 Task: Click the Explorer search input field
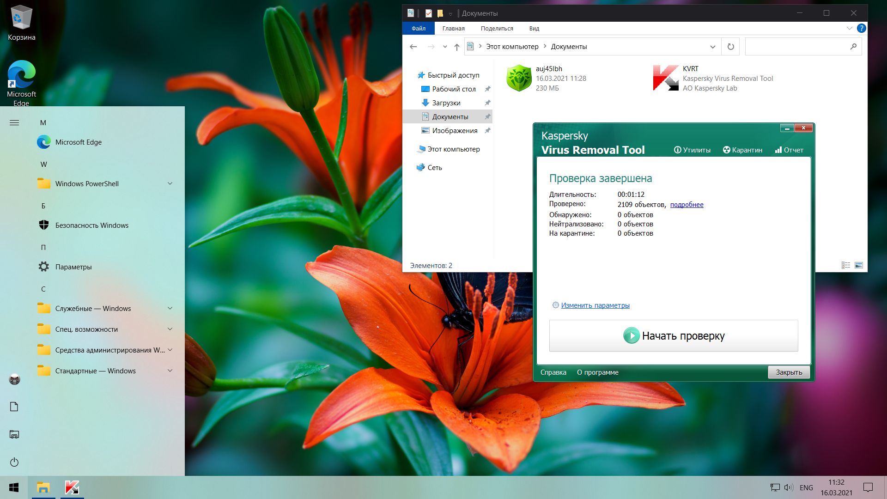797,47
